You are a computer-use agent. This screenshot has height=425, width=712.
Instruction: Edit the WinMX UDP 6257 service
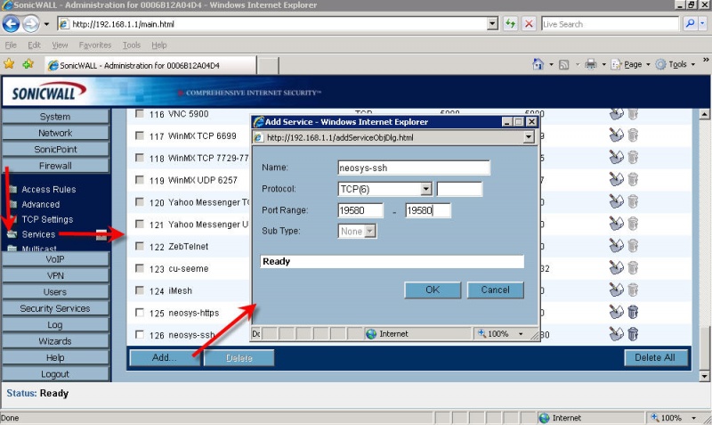point(616,180)
